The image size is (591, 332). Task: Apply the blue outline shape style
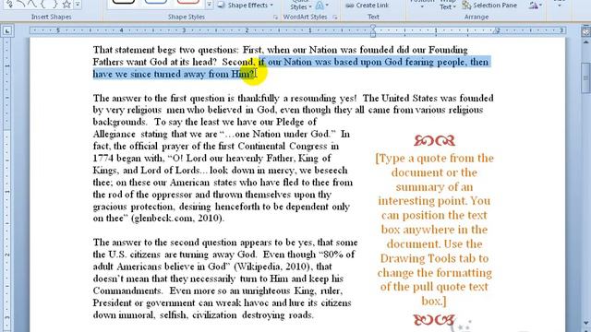coord(156,2)
